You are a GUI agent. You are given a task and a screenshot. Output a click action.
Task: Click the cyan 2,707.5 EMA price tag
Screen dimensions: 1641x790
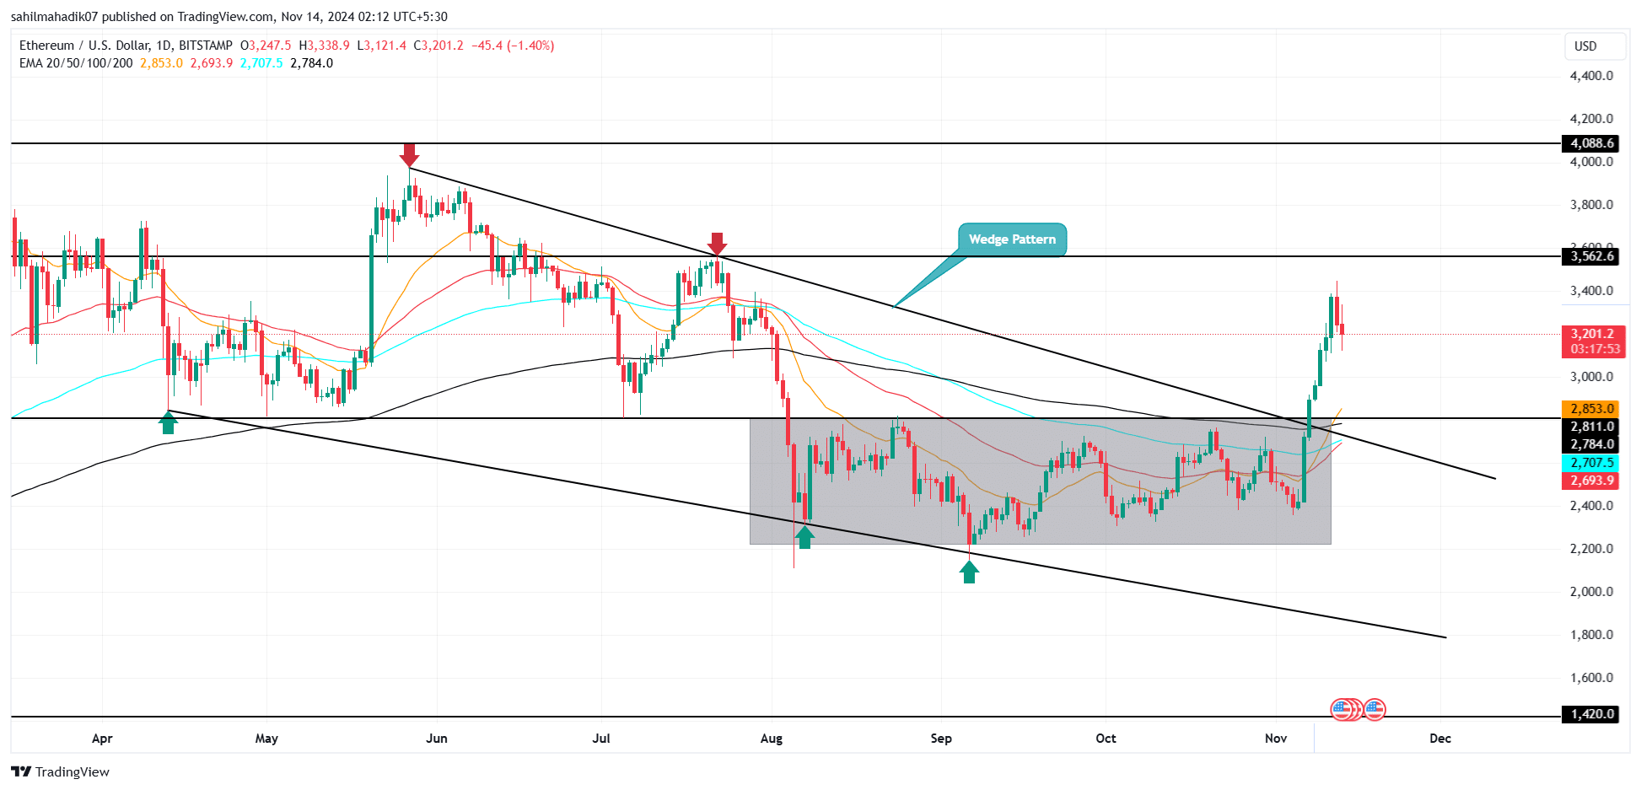[x=1591, y=463]
